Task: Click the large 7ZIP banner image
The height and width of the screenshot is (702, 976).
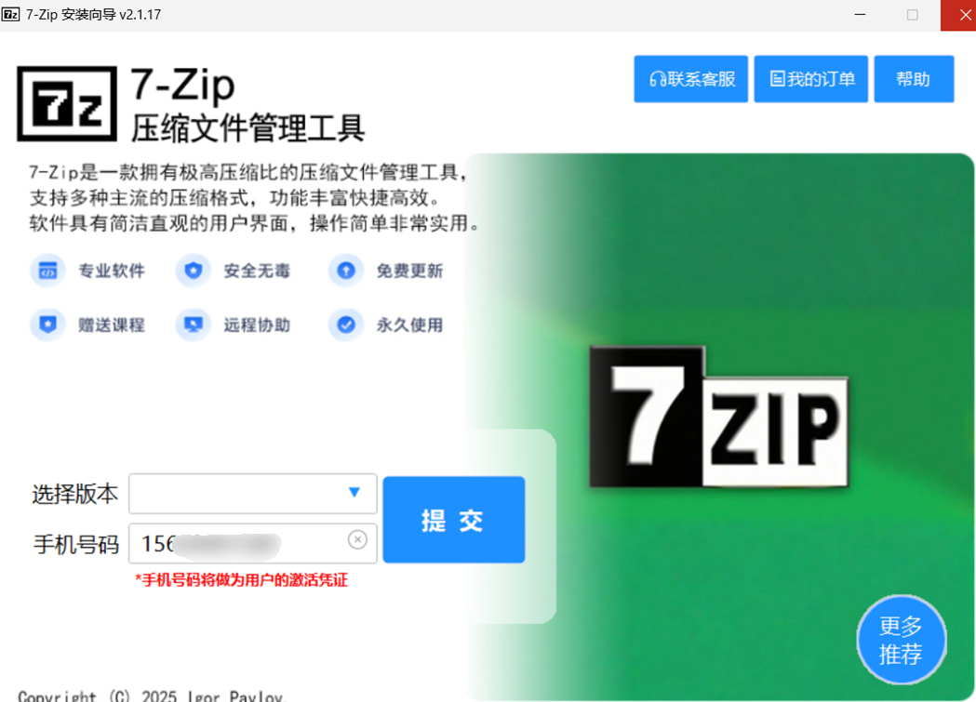Action: tap(719, 416)
